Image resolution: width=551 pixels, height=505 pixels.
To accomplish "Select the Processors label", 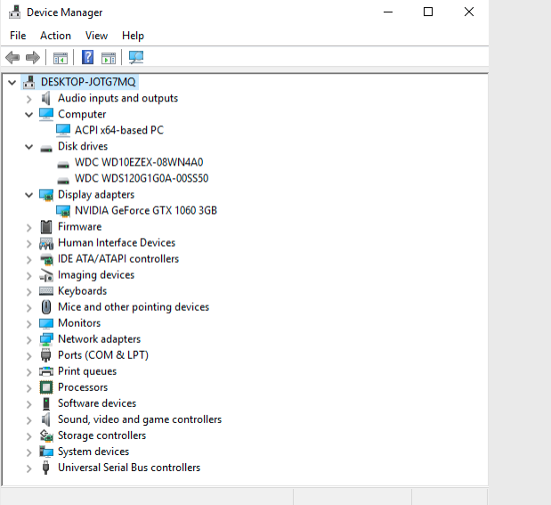I will 83,387.
